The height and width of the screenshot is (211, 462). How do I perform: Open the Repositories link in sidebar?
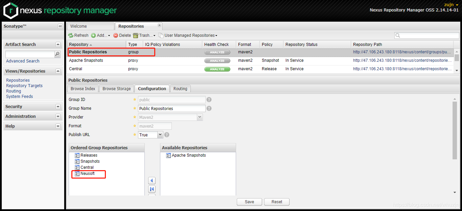pyautogui.click(x=18, y=80)
